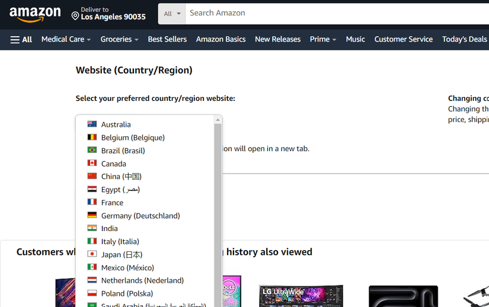The width and height of the screenshot is (489, 307).
Task: Choose the Brazil flag icon
Action: (92, 150)
